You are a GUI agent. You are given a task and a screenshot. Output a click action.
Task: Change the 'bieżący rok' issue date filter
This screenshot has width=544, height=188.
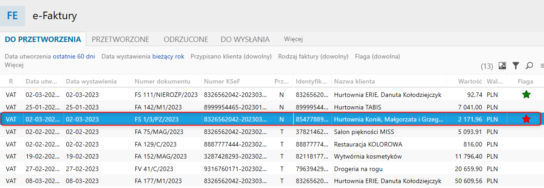click(168, 56)
